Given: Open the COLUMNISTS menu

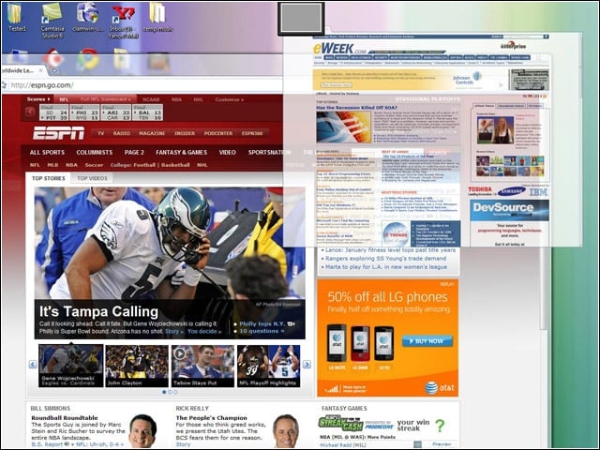Looking at the screenshot, I should [94, 152].
